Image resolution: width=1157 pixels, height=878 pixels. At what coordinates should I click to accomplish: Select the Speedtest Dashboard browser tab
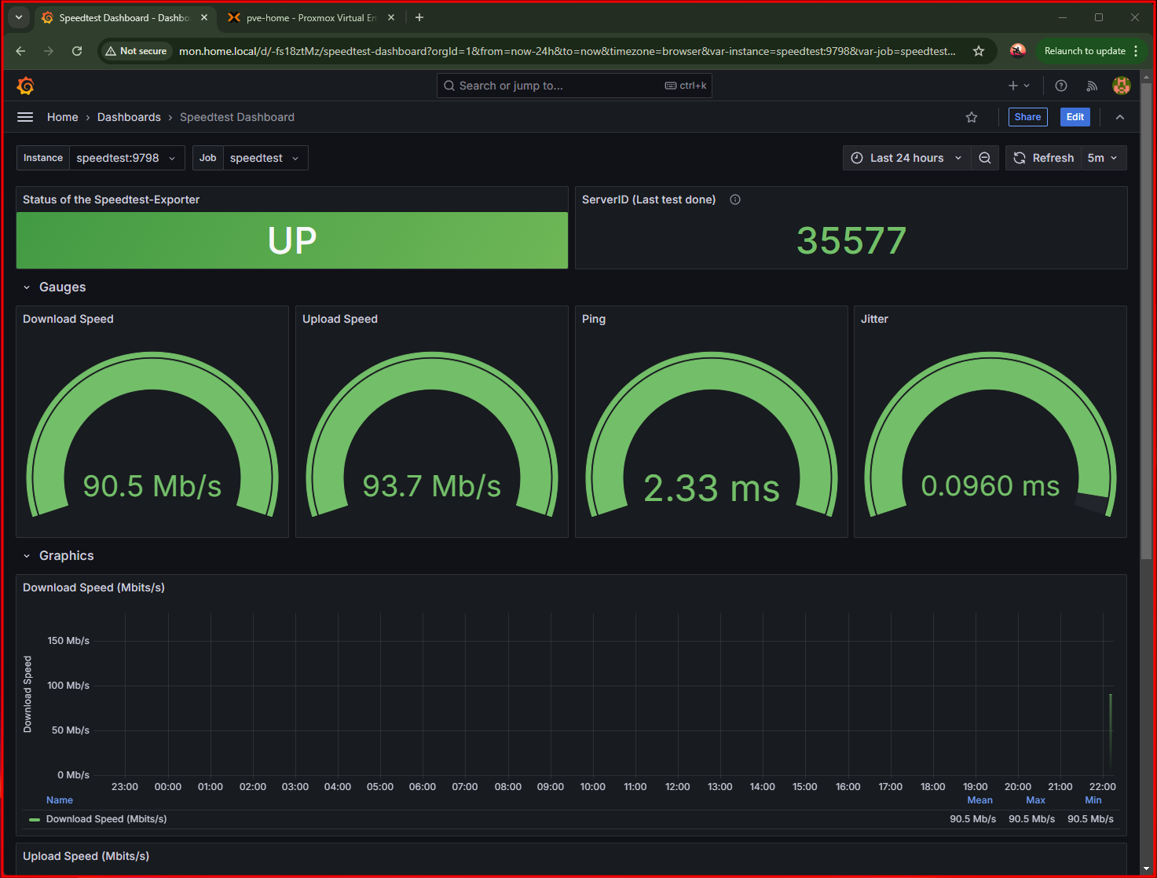124,17
